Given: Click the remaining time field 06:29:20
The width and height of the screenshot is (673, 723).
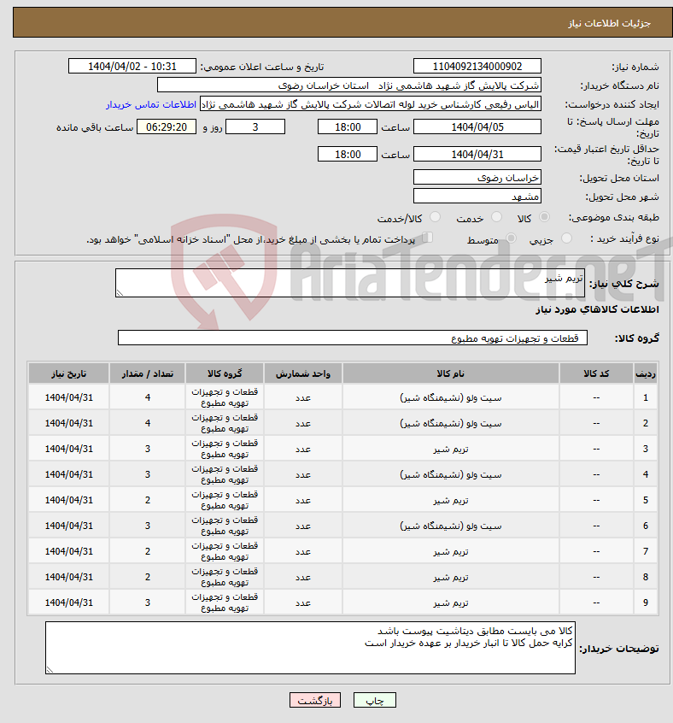Looking at the screenshot, I should click(167, 126).
